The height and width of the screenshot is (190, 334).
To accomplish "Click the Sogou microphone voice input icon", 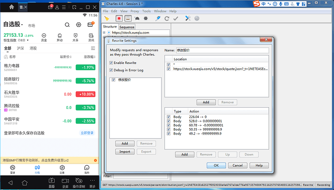I will (x=281, y=4).
